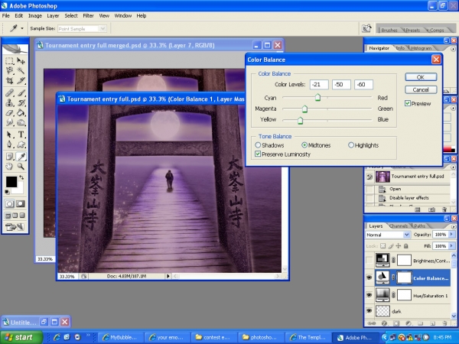This screenshot has height=344, width=459.
Task: Select the Crop tool
Action: (9, 80)
